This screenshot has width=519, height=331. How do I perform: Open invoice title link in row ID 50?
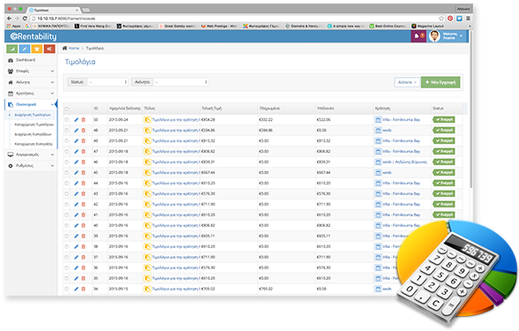point(176,120)
